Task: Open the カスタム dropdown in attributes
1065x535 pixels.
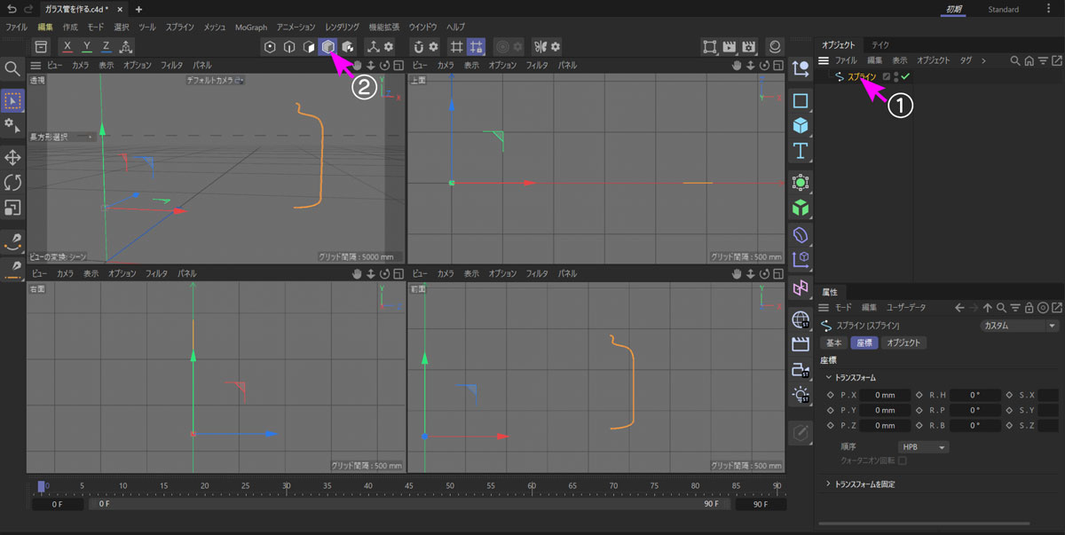Action: click(1021, 326)
